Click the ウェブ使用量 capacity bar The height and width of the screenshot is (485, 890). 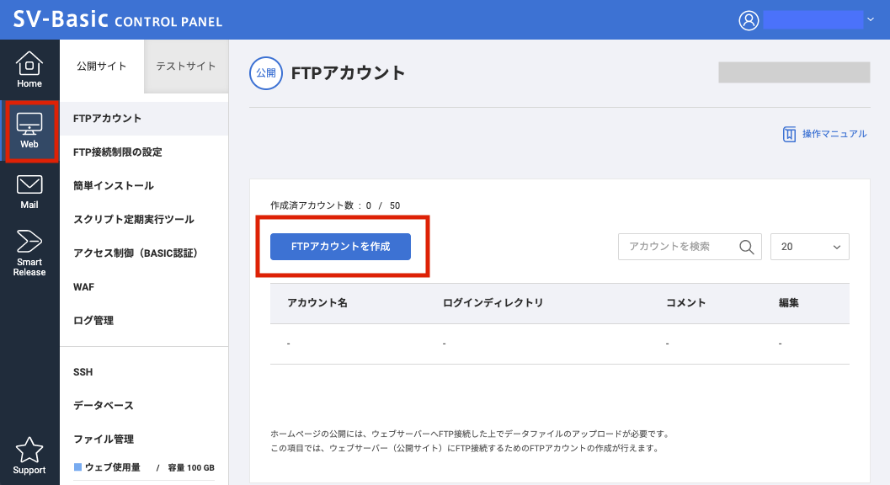click(x=143, y=467)
